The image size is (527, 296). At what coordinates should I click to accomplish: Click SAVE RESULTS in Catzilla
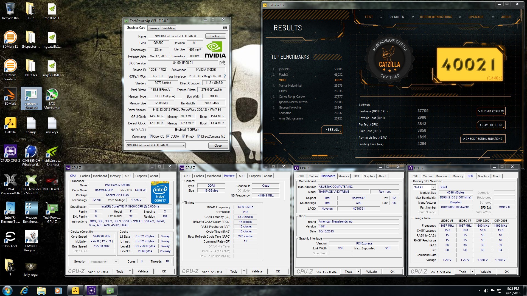click(x=491, y=125)
